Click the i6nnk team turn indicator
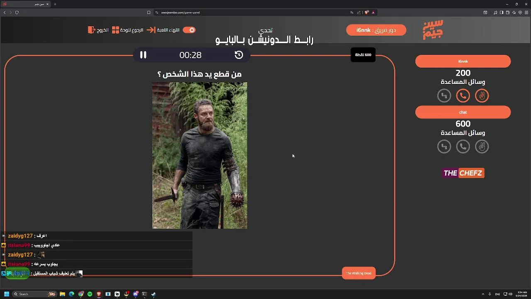This screenshot has width=531, height=299. coord(376,30)
